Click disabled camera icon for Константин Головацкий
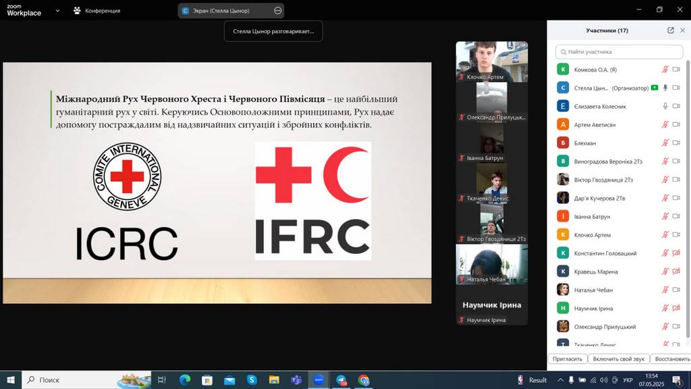Viewport: 691px width, 389px height. point(676,253)
